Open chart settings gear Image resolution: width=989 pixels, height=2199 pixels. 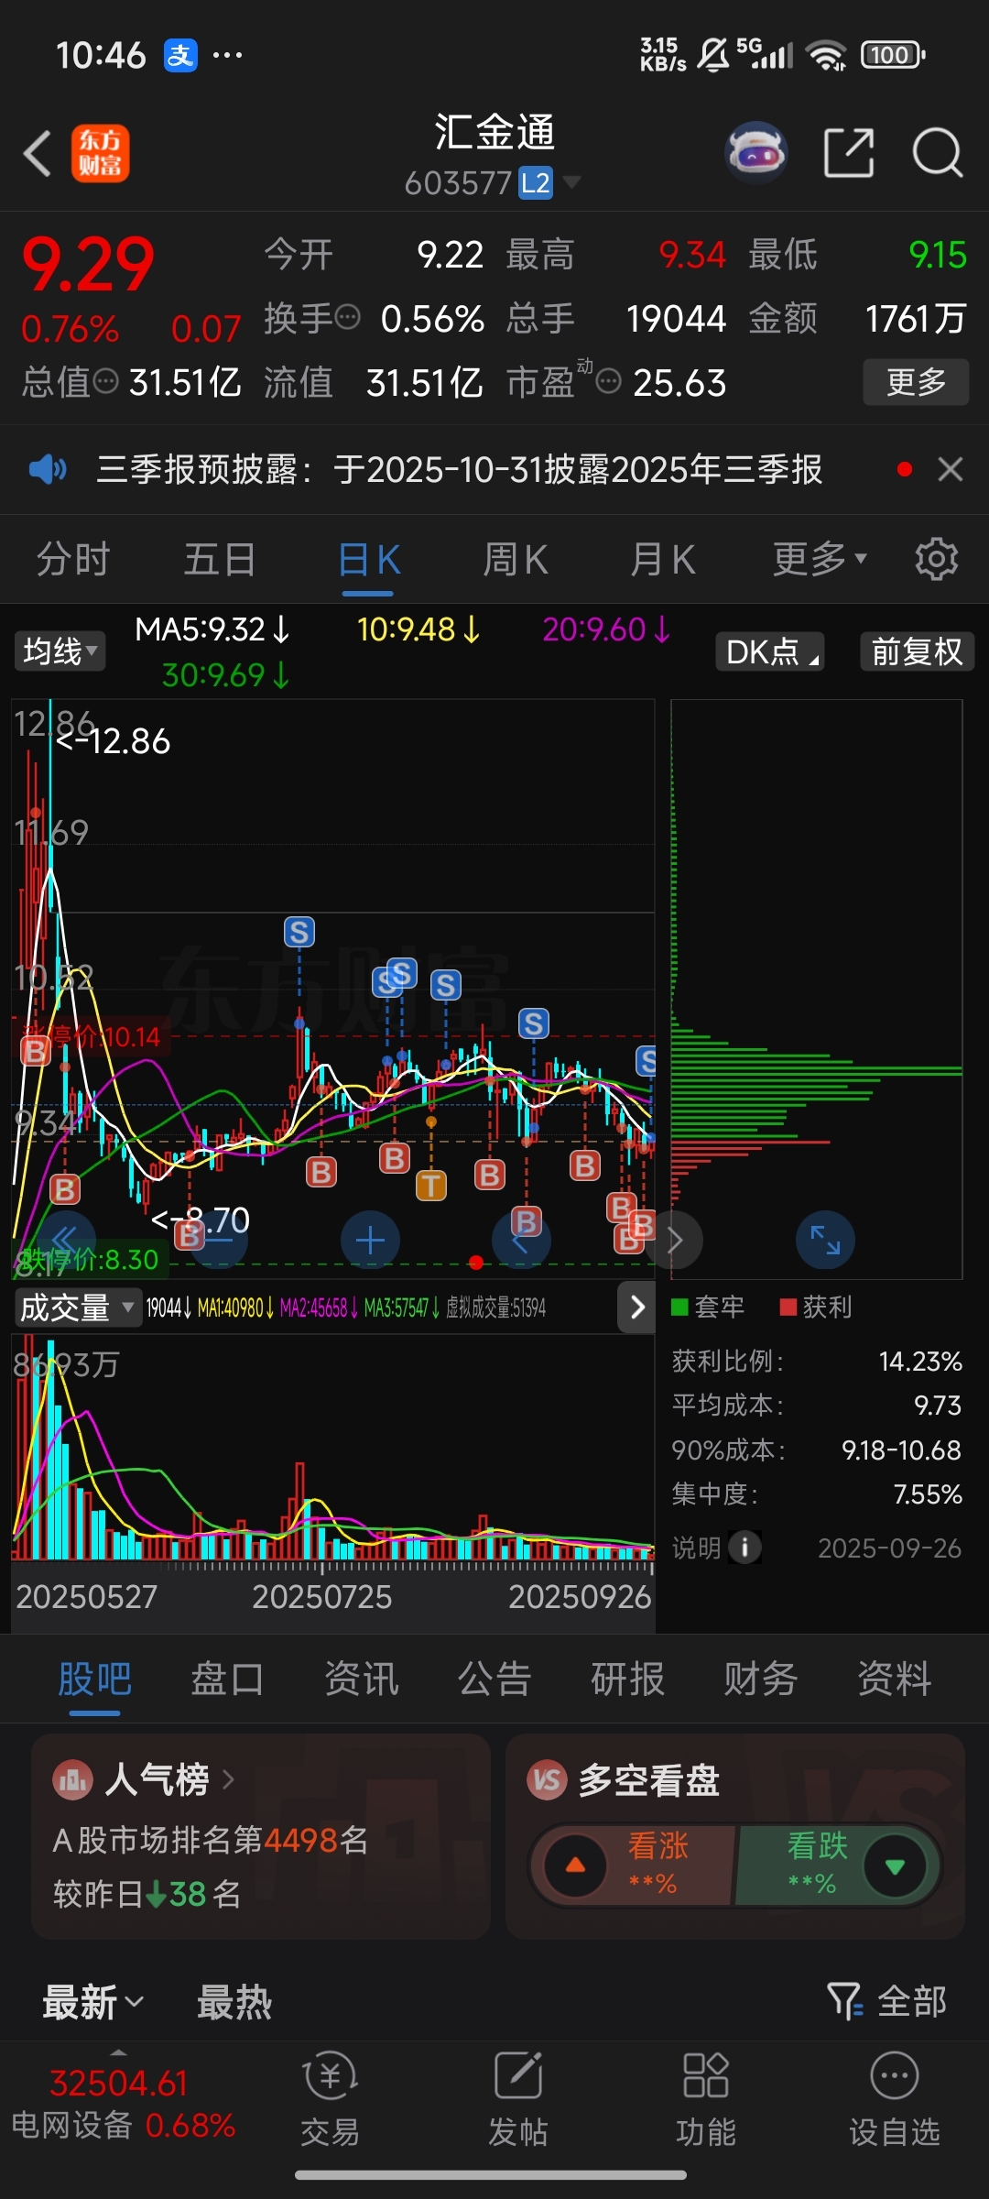click(x=937, y=559)
